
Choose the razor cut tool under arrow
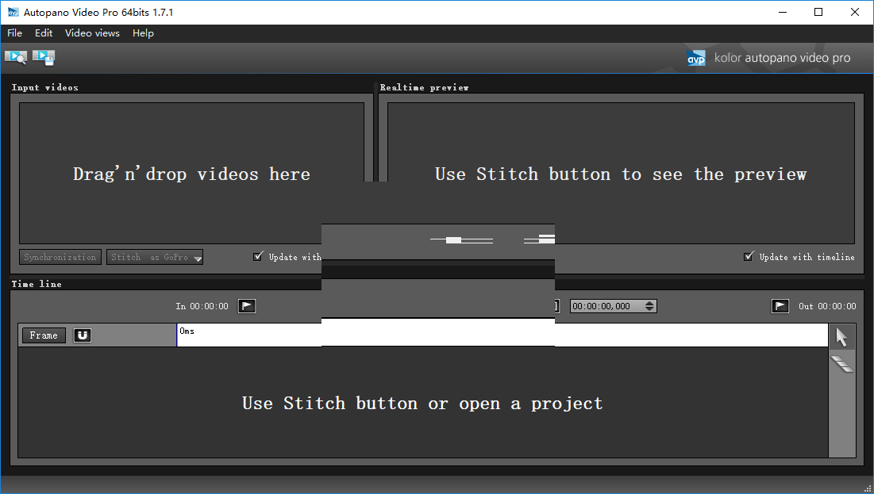[841, 364]
